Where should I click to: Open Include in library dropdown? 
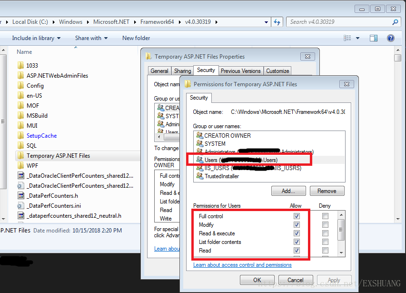[36, 38]
